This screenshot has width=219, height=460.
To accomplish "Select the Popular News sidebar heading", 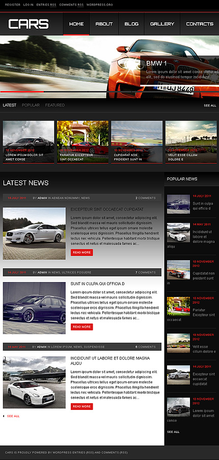I will [x=182, y=179].
